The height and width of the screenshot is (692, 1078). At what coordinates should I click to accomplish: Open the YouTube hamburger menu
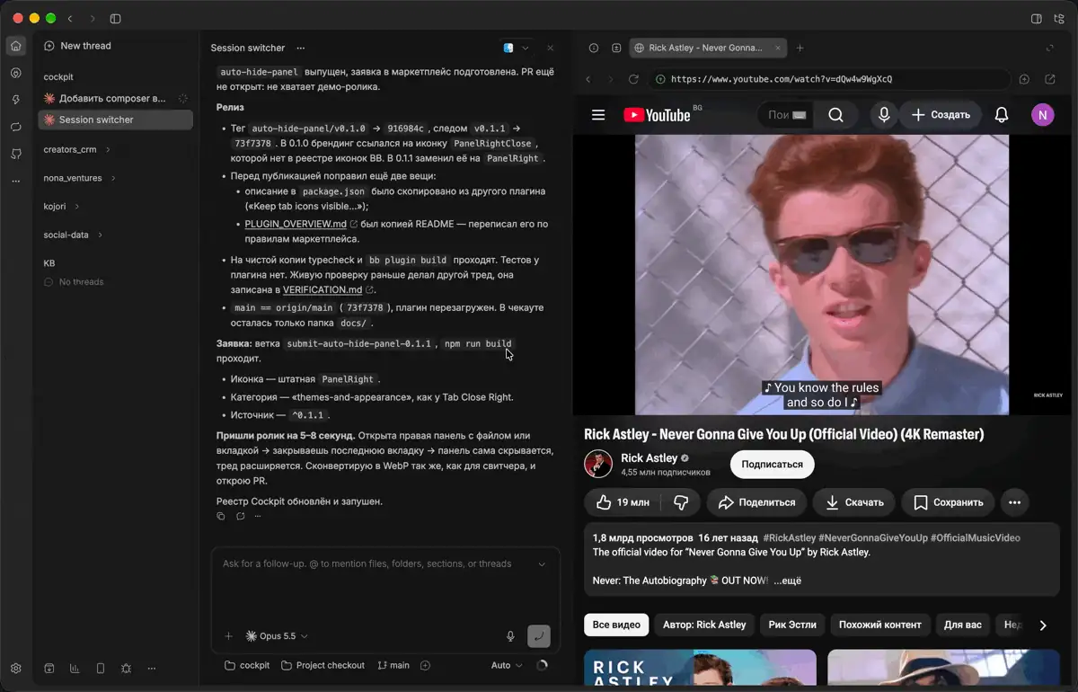(x=598, y=115)
